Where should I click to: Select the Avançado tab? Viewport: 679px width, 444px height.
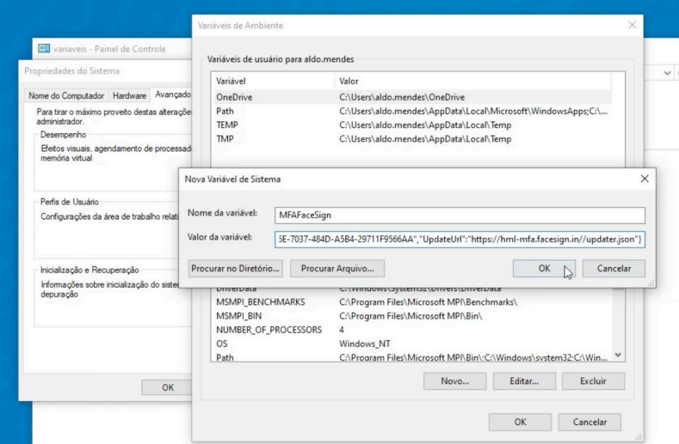tap(172, 95)
